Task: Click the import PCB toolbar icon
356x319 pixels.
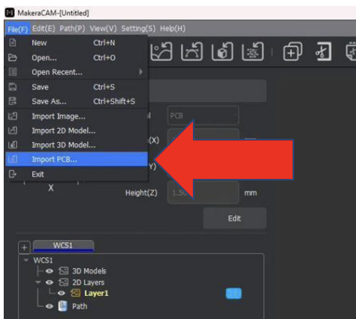Action: 252,51
